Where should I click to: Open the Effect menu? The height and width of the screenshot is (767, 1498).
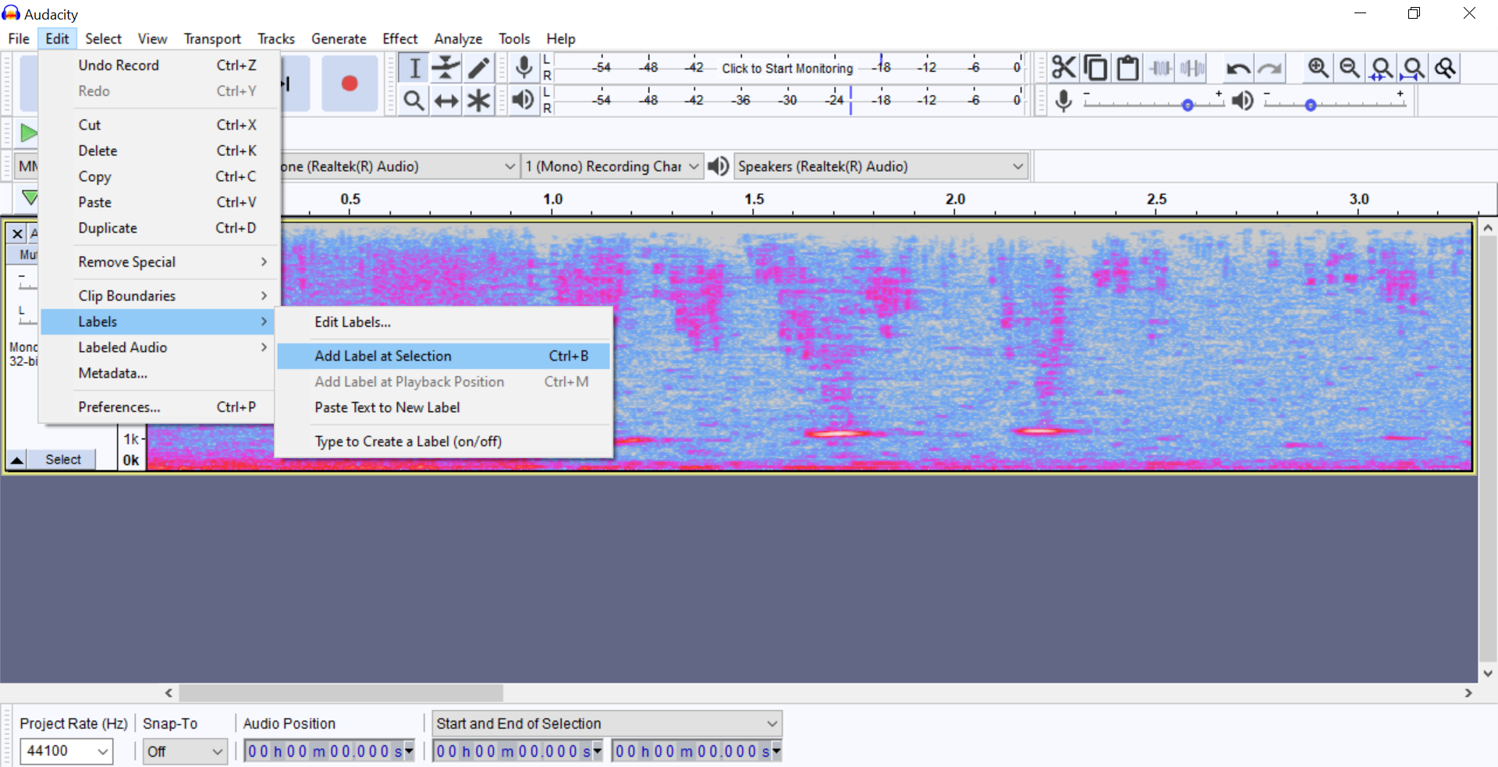[x=399, y=38]
